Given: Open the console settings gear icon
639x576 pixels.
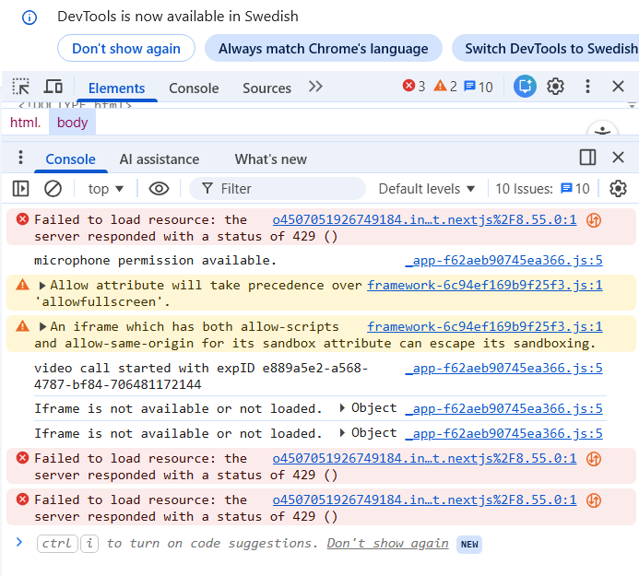Looking at the screenshot, I should point(618,189).
